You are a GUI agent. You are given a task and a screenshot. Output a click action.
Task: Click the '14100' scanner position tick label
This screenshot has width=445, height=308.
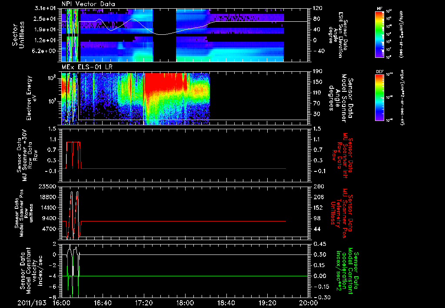48,208
